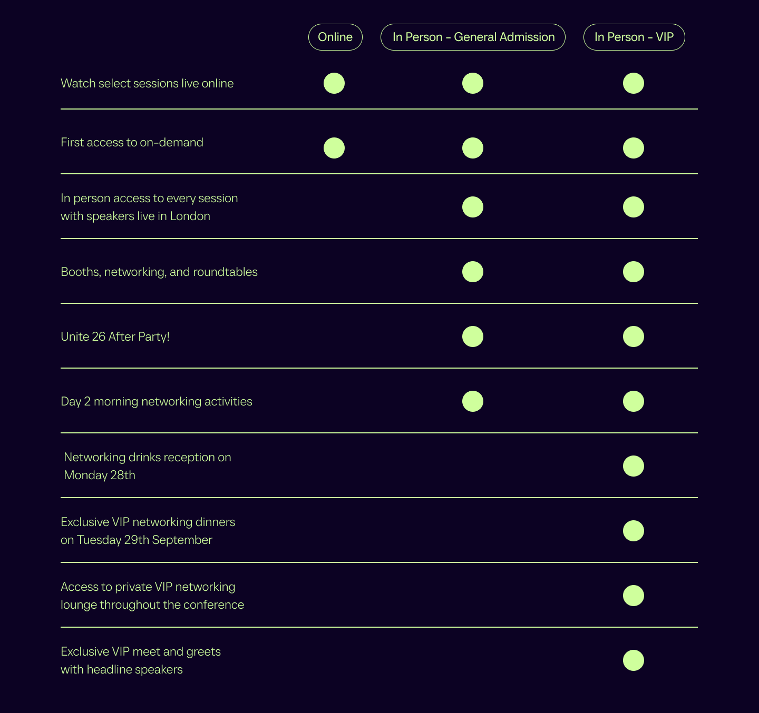Click General Admission dot for in person access row
Viewport: 759px width, 713px height.
click(473, 207)
